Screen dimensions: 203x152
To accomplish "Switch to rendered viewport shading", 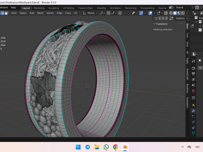I will pyautogui.click(x=183, y=13).
